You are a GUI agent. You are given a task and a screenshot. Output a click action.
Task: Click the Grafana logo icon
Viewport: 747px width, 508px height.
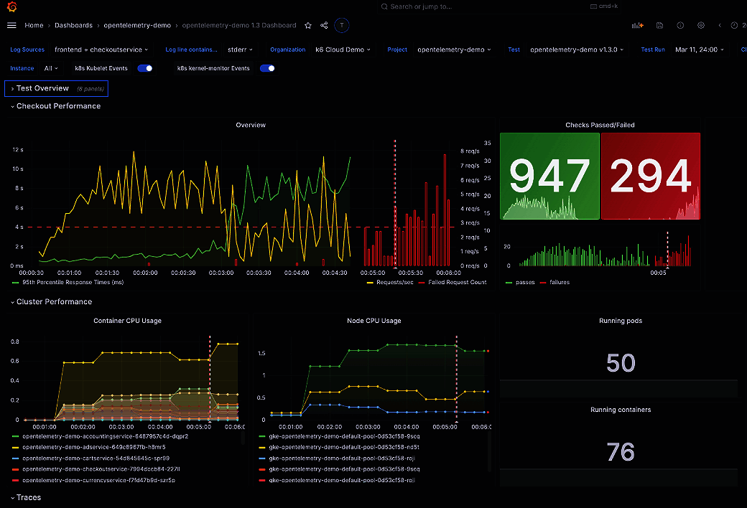11,6
